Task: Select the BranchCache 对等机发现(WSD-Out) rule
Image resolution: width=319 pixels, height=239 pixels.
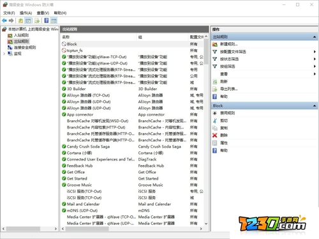Action: point(132,121)
